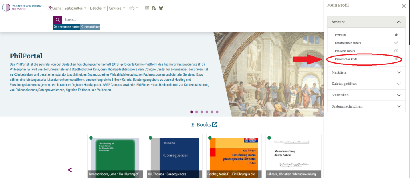Click green dot on Einführung in die Ästhetik

coord(210,138)
